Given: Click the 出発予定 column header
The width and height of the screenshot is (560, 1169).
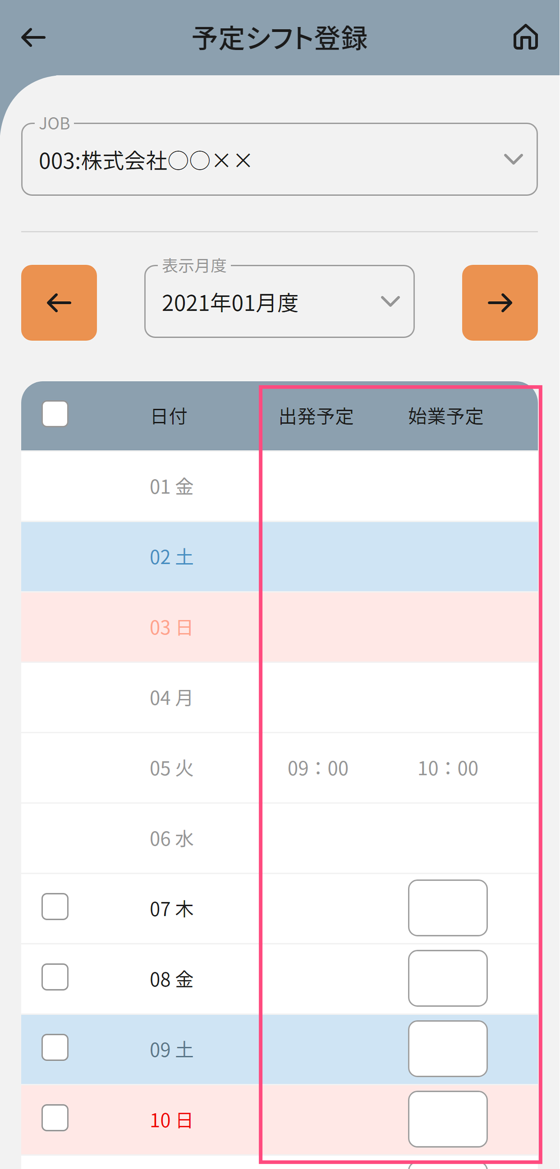Looking at the screenshot, I should 316,416.
